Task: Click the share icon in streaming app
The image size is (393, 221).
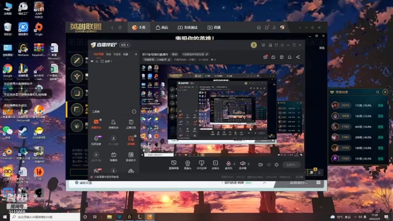Action: tap(298, 57)
